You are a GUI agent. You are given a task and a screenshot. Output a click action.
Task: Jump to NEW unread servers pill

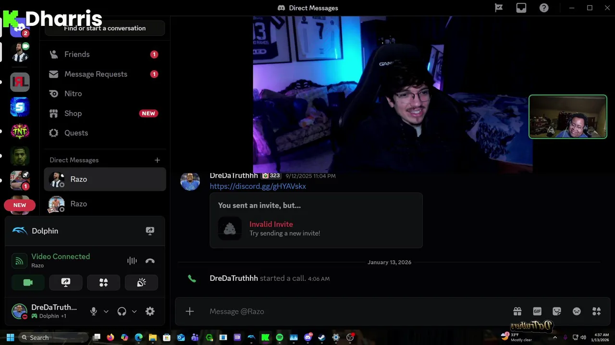point(20,205)
